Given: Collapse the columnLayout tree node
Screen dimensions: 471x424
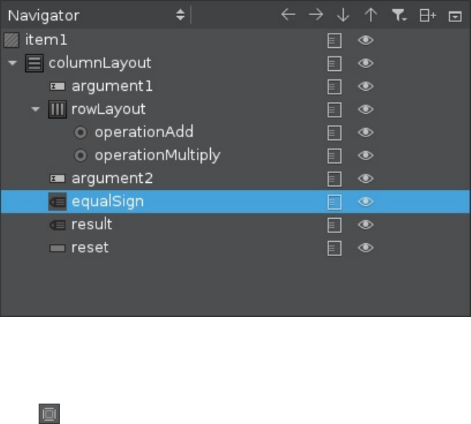Looking at the screenshot, I should click(12, 63).
